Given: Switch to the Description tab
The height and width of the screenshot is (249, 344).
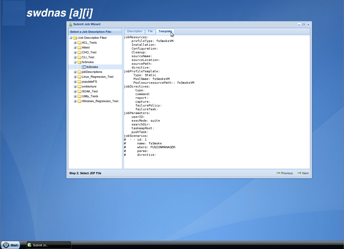Looking at the screenshot, I should pyautogui.click(x=135, y=31).
